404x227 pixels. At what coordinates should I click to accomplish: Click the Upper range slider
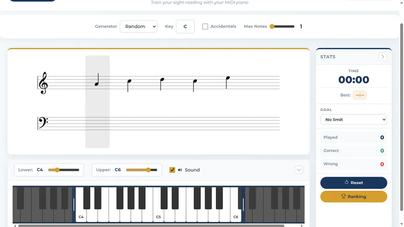click(x=141, y=170)
